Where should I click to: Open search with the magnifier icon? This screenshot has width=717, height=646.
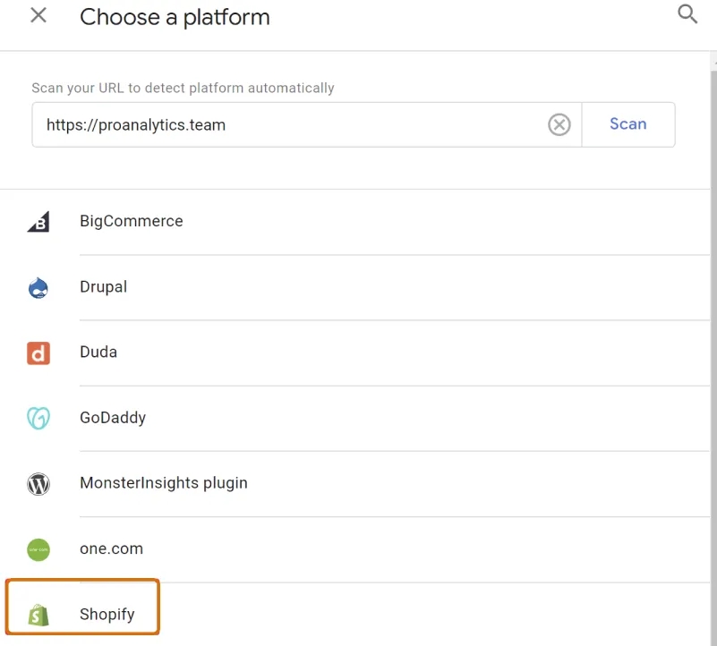click(x=687, y=14)
